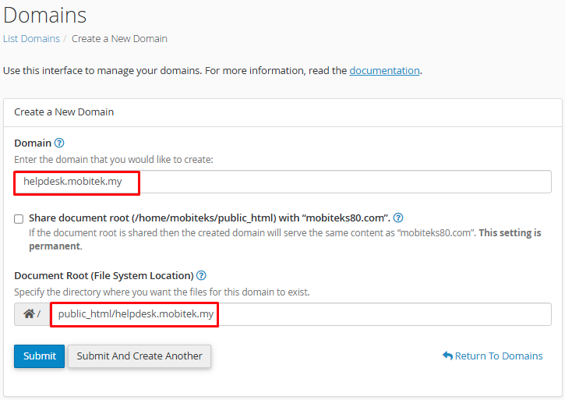This screenshot has height=400, width=565.
Task: Click the Document Root (File System Location) label
Action: (x=104, y=275)
